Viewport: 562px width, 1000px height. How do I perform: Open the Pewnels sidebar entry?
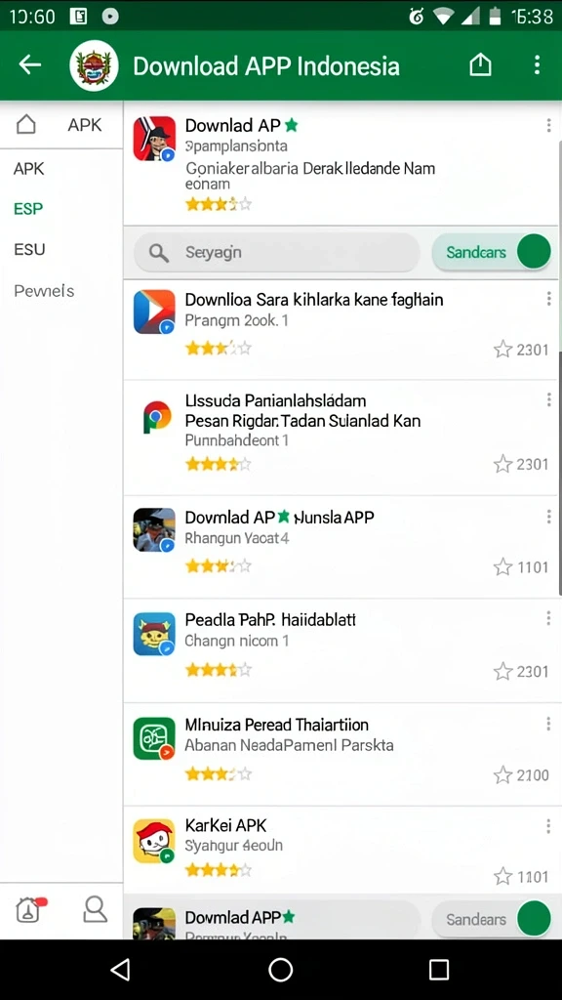tap(44, 291)
